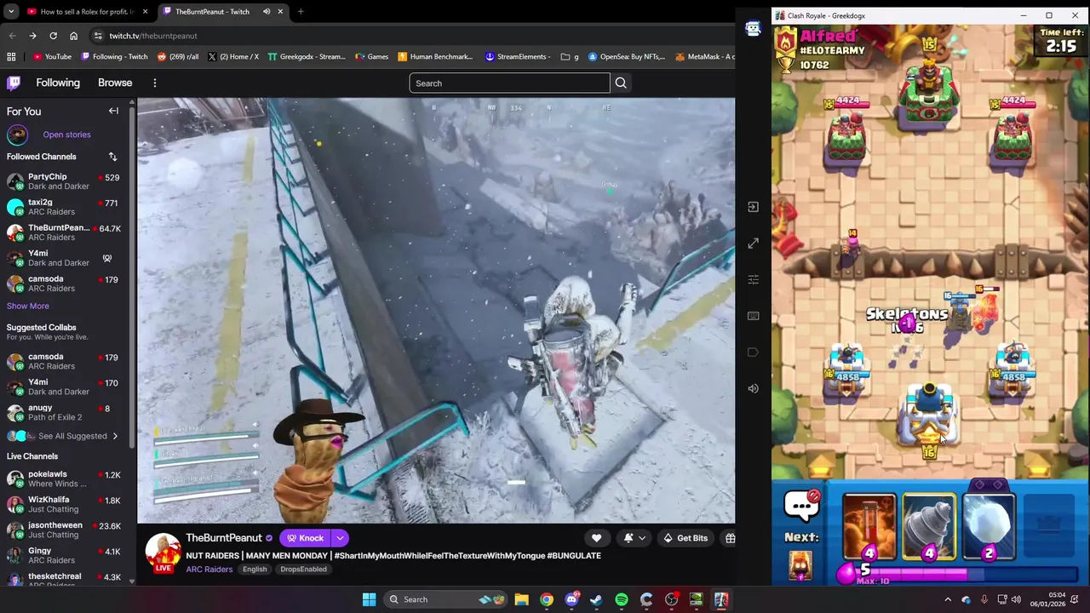This screenshot has width=1090, height=613.
Task: Click the DropsEnabled tag
Action: point(303,569)
